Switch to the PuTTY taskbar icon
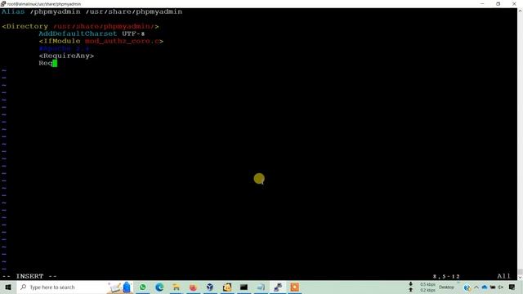This screenshot has height=294, width=523. (x=278, y=287)
